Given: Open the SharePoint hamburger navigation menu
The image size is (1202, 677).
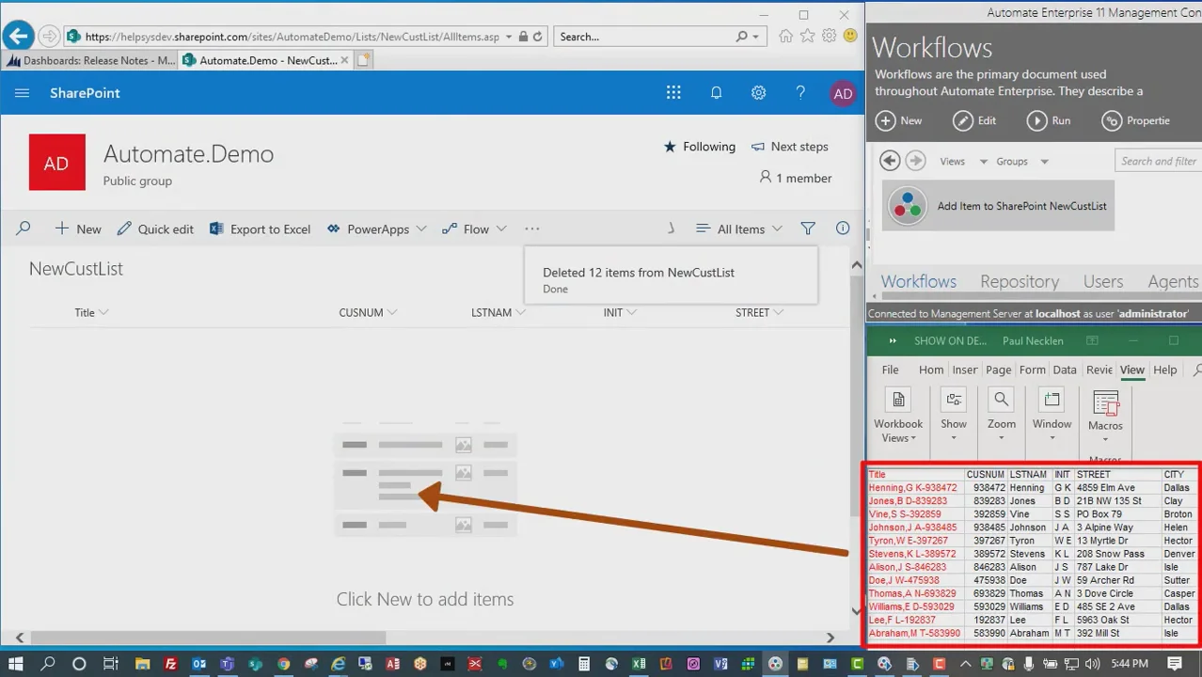Looking at the screenshot, I should [23, 92].
